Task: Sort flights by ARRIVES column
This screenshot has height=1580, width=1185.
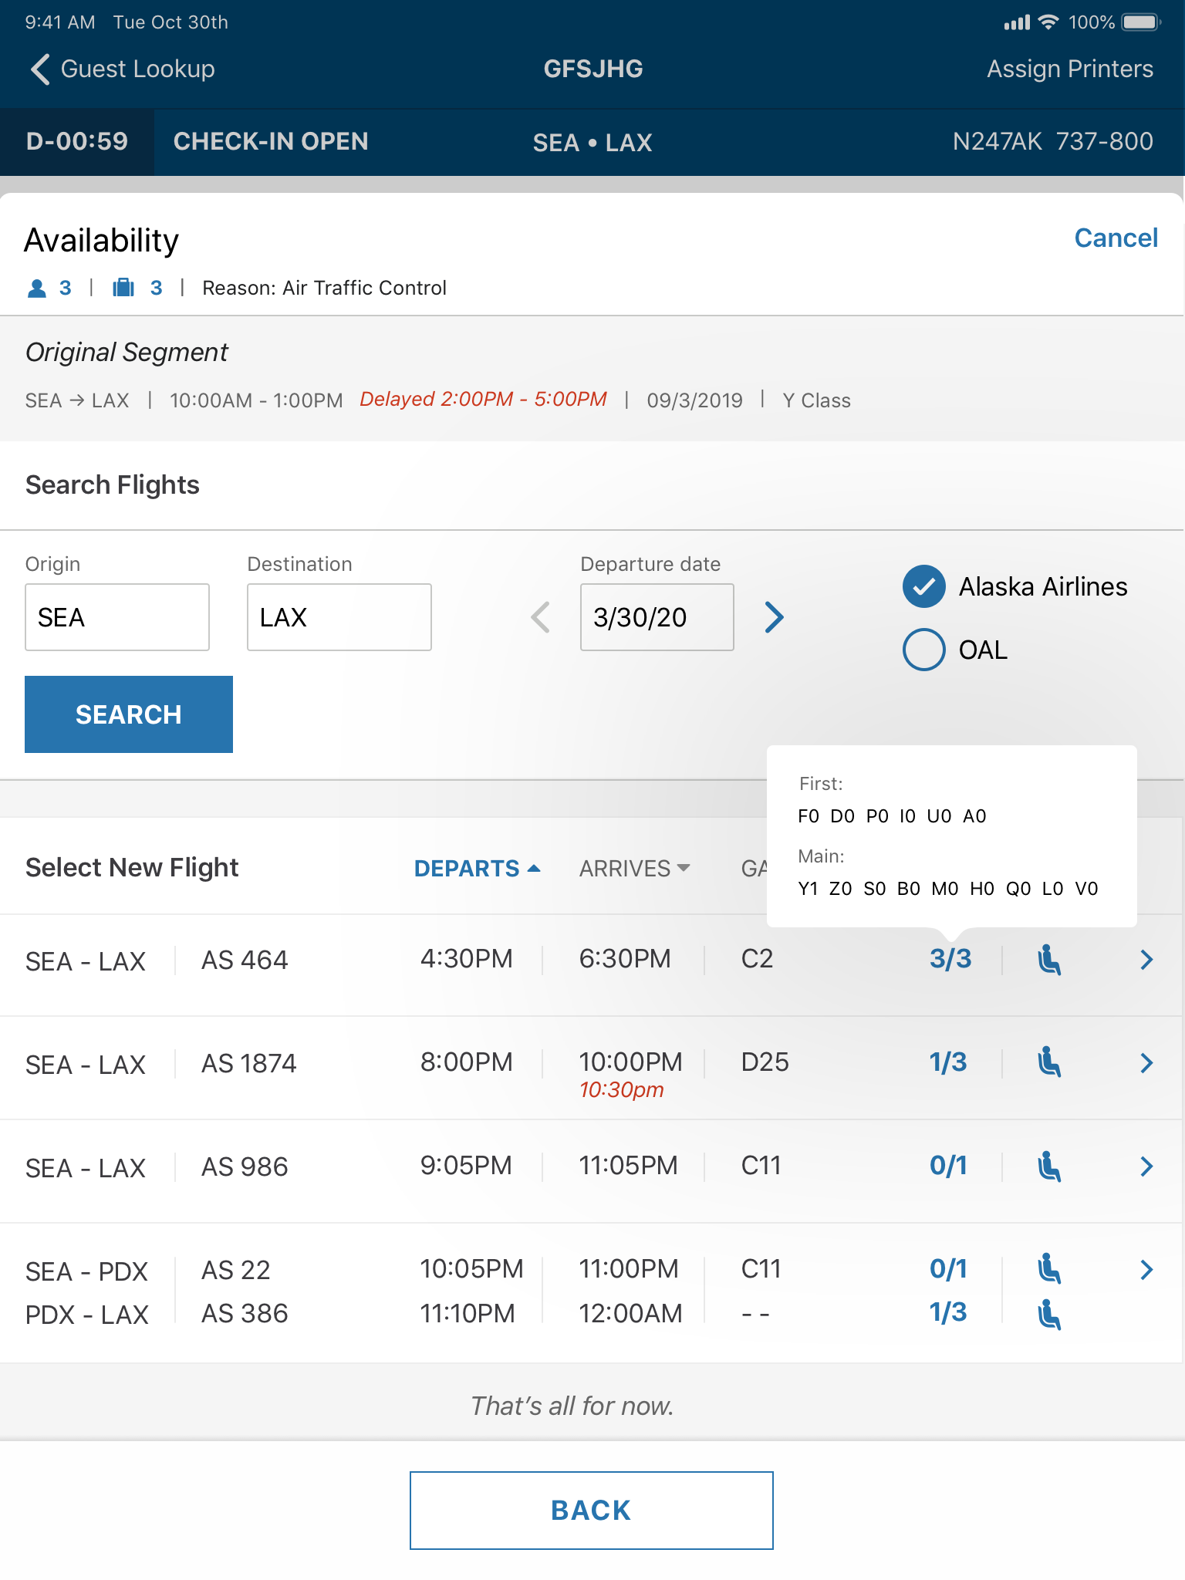Action: point(634,869)
